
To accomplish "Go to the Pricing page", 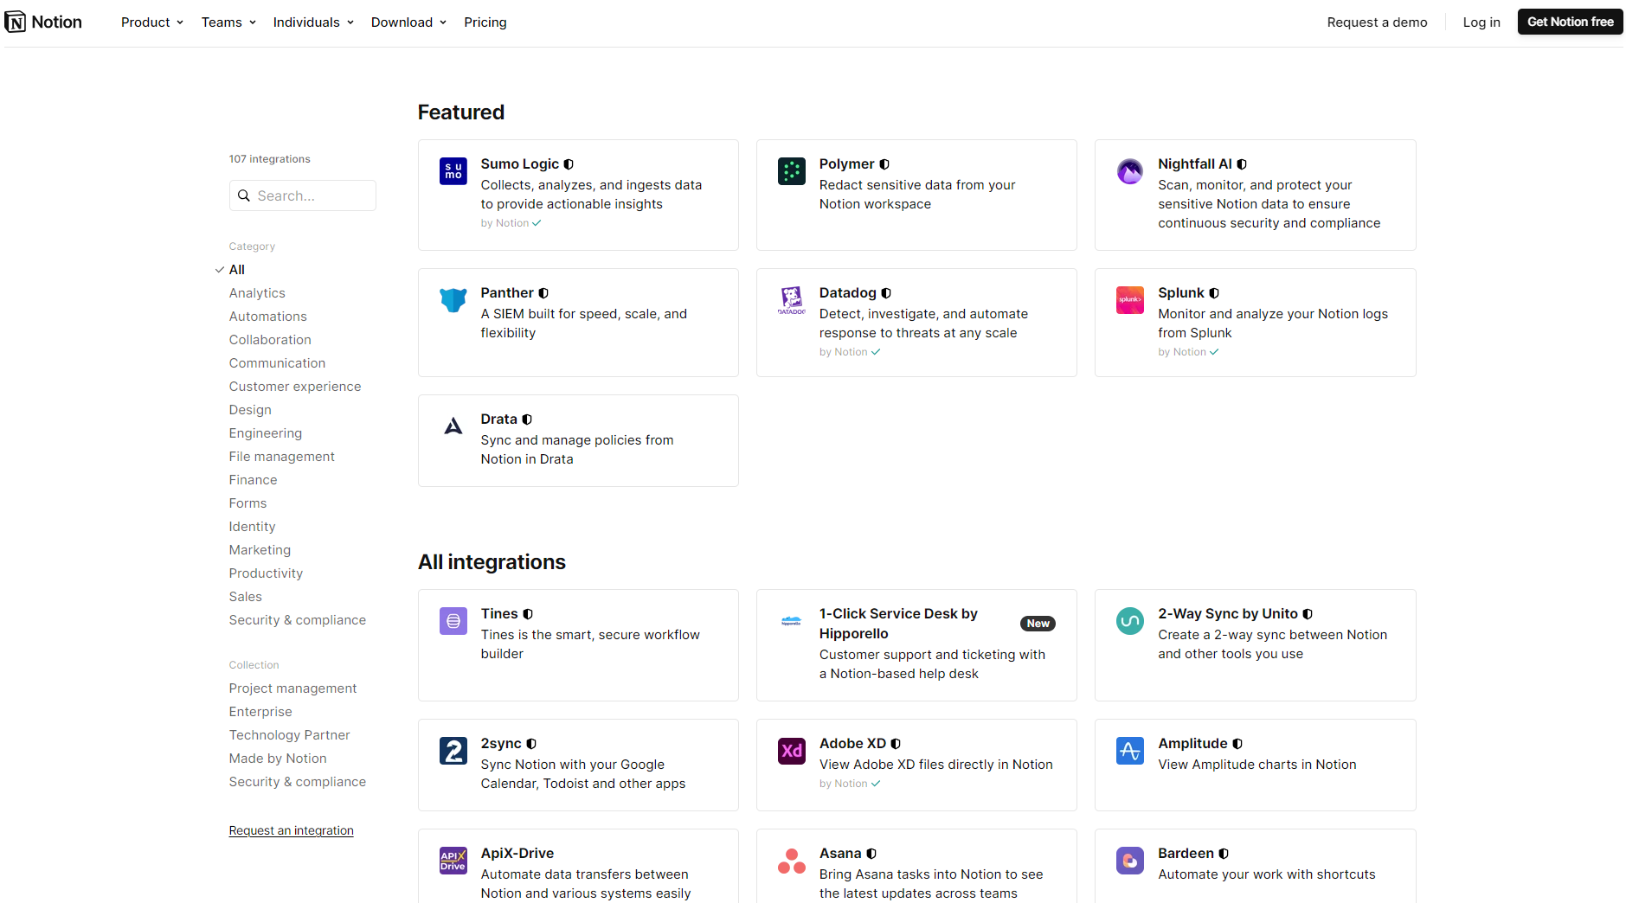I will pyautogui.click(x=485, y=22).
